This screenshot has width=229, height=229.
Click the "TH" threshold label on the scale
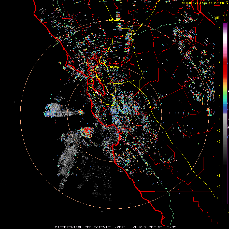(x=219, y=198)
